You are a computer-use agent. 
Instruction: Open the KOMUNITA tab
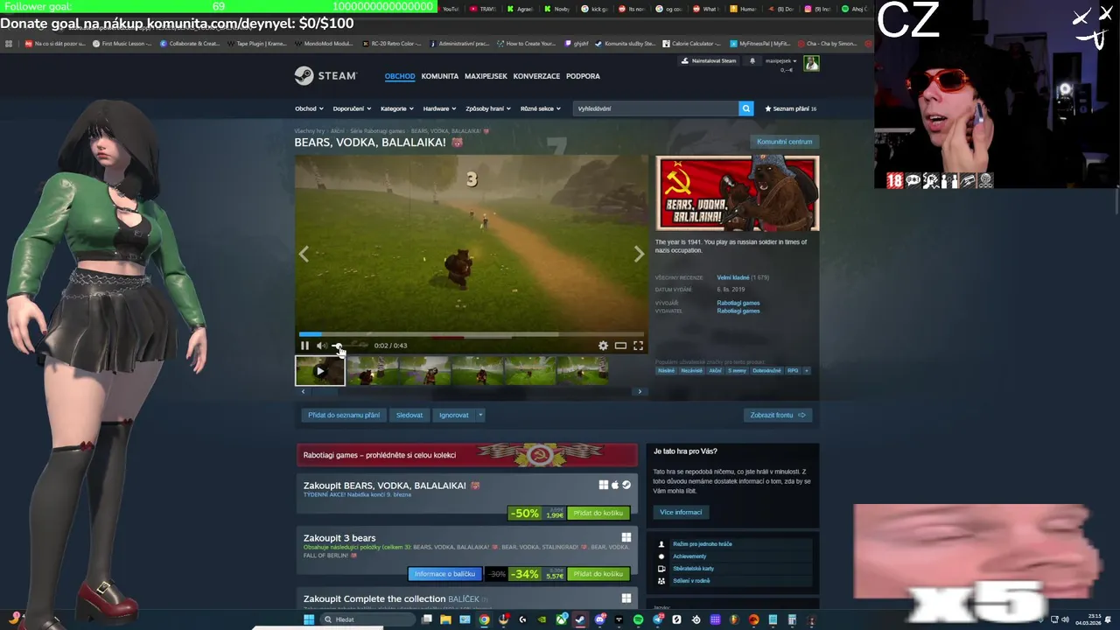[439, 76]
